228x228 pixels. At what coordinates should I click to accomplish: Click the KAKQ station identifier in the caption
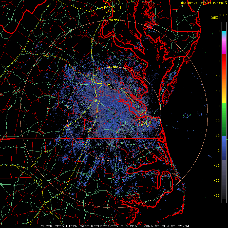point(148,226)
